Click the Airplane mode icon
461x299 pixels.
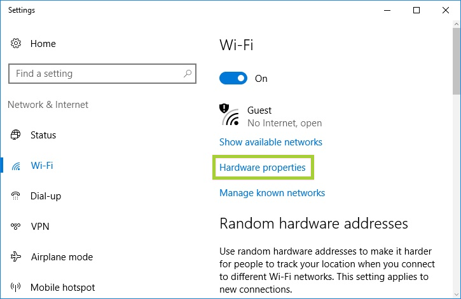pos(16,256)
